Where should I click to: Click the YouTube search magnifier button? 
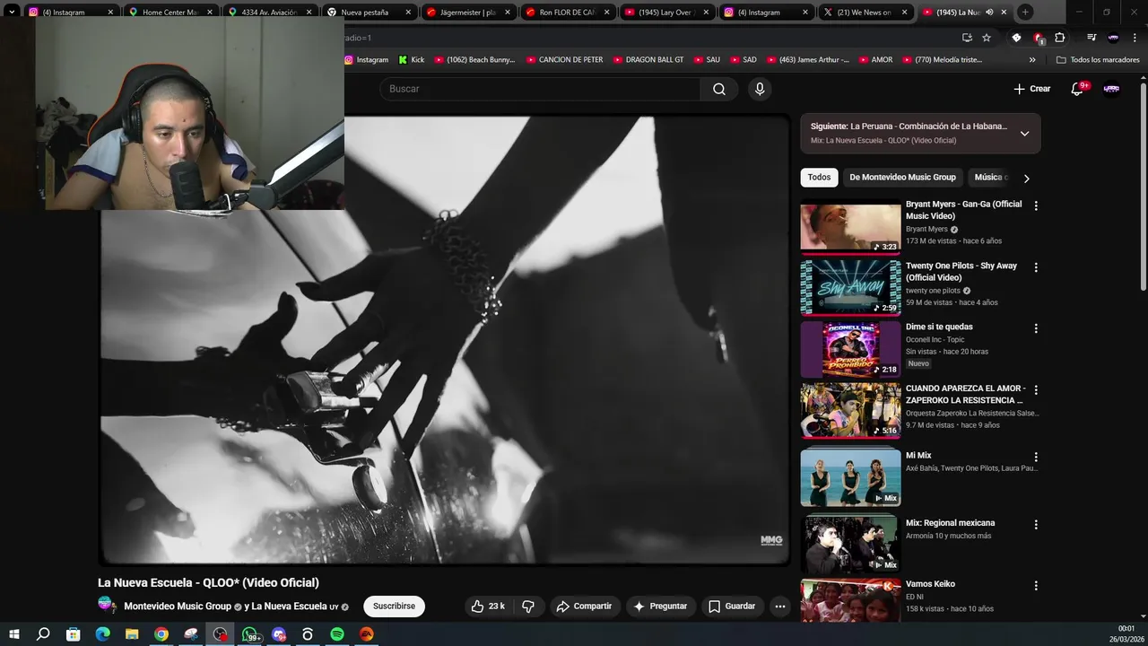point(719,89)
